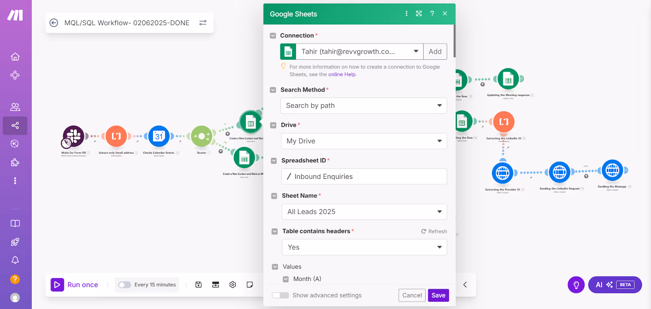Image resolution: width=651 pixels, height=309 pixels.
Task: Toggle the Every 15 minutes scheduling switch
Action: point(125,285)
